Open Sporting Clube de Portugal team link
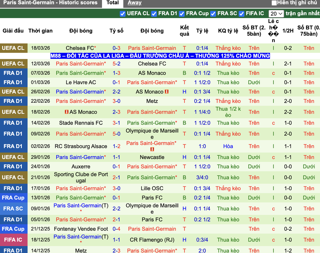Viewport: 320px width, 253px height. [x=81, y=177]
